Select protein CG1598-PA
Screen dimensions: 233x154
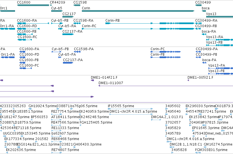click(x=77, y=52)
